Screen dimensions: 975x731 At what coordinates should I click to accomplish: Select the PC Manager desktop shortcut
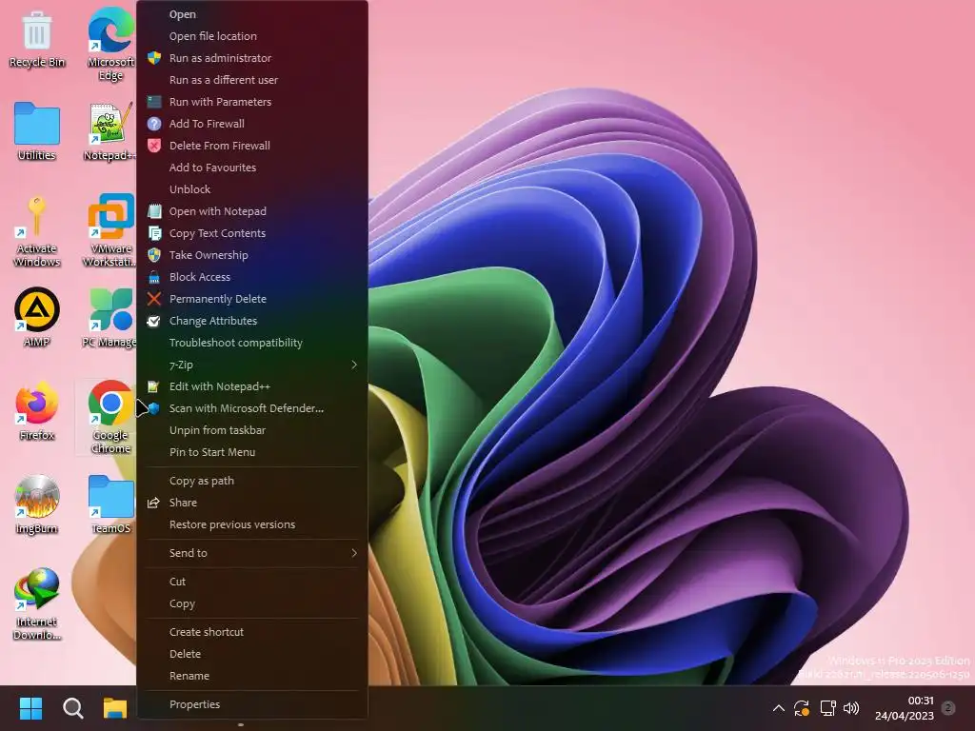(110, 317)
